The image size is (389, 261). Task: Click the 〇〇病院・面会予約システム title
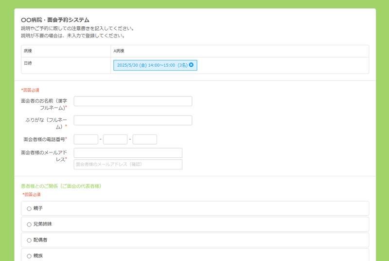coord(55,20)
